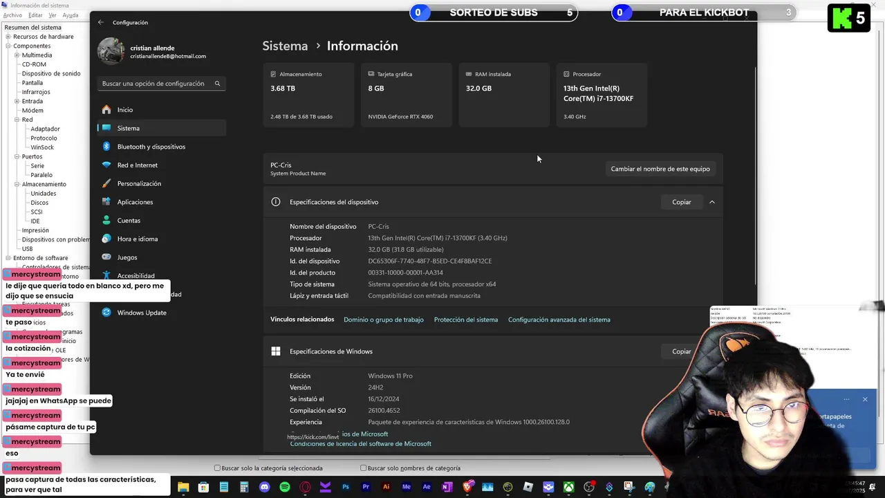Collapse Especificaciones del dispositivo section chevron
This screenshot has height=498, width=885.
[x=711, y=202]
